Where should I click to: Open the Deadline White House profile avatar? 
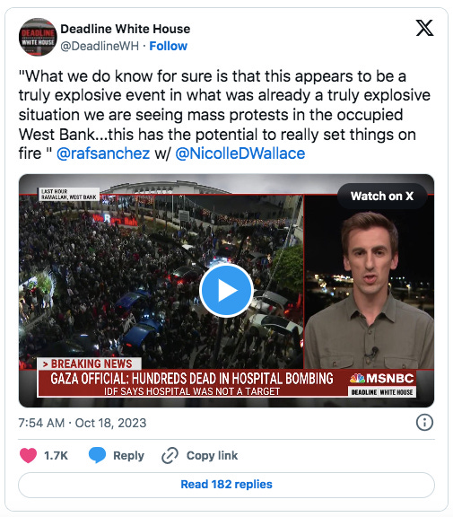(38, 37)
